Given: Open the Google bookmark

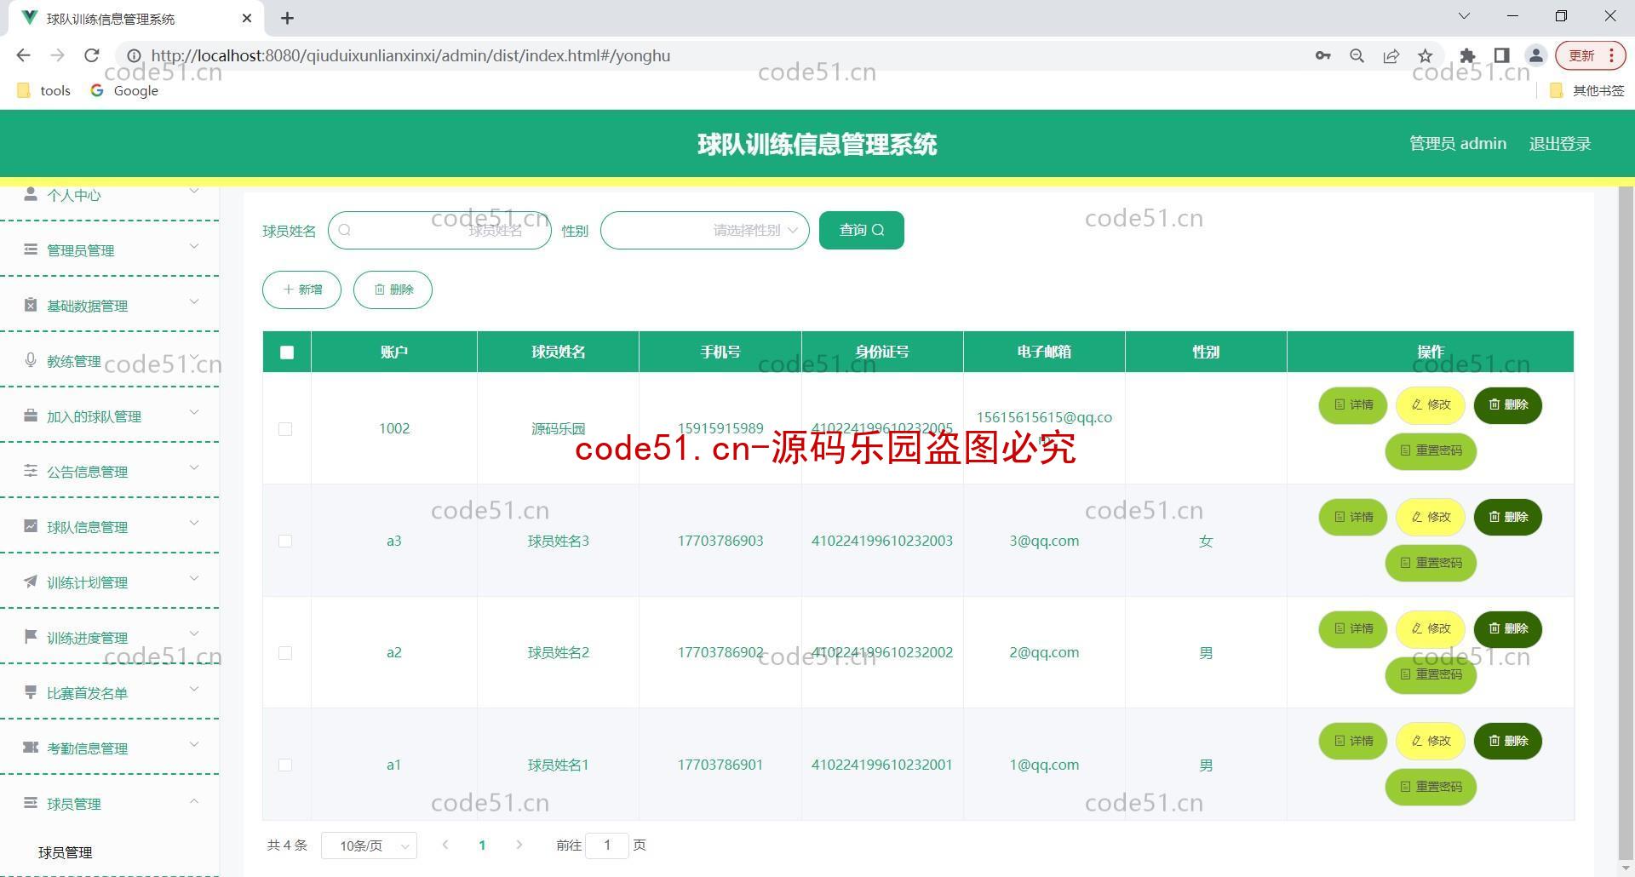Looking at the screenshot, I should point(125,90).
